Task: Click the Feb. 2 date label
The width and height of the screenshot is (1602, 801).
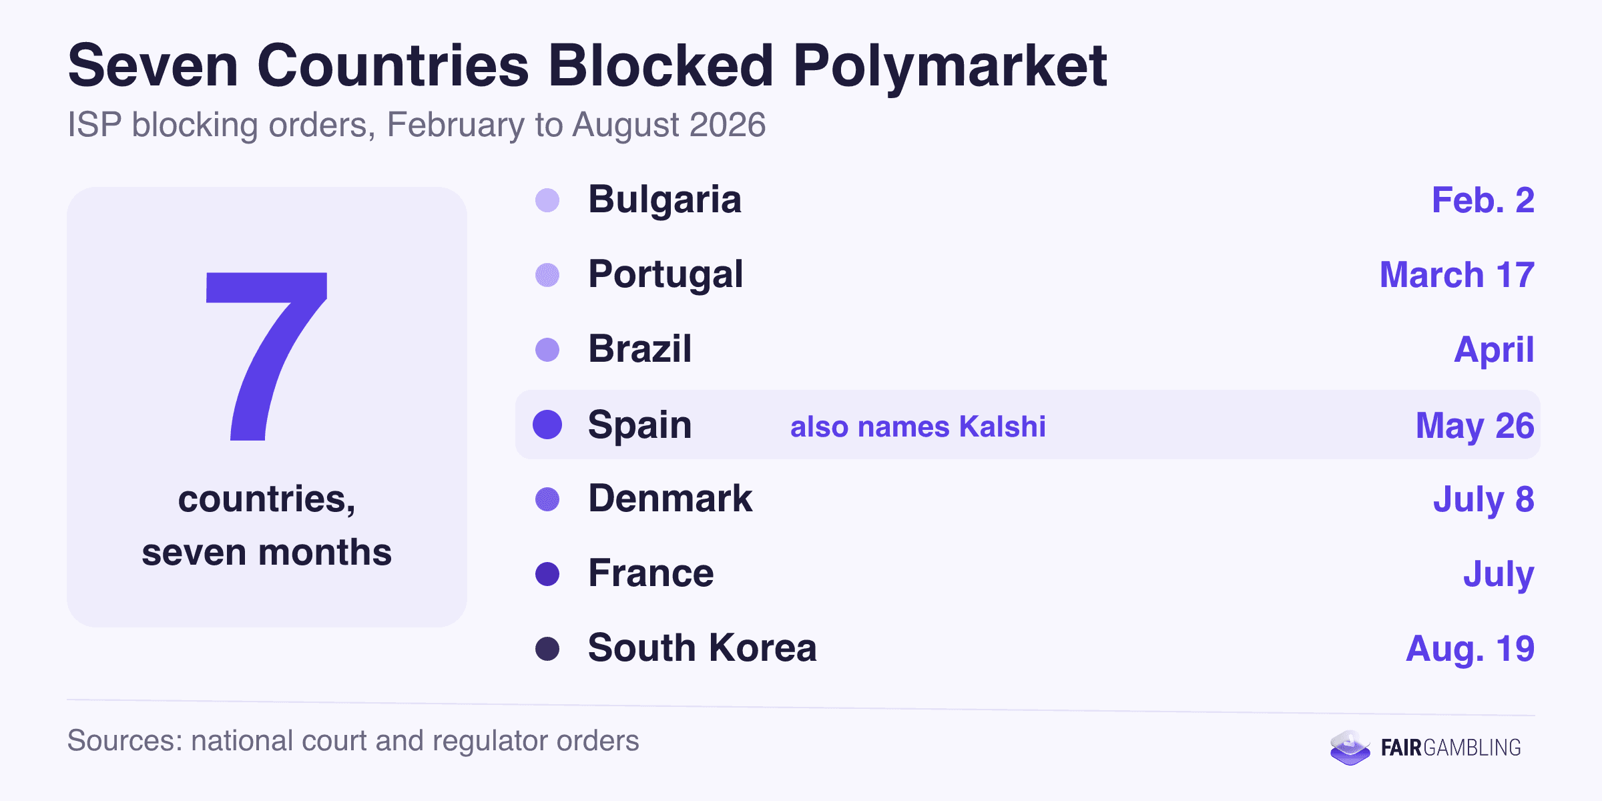Action: (1483, 200)
